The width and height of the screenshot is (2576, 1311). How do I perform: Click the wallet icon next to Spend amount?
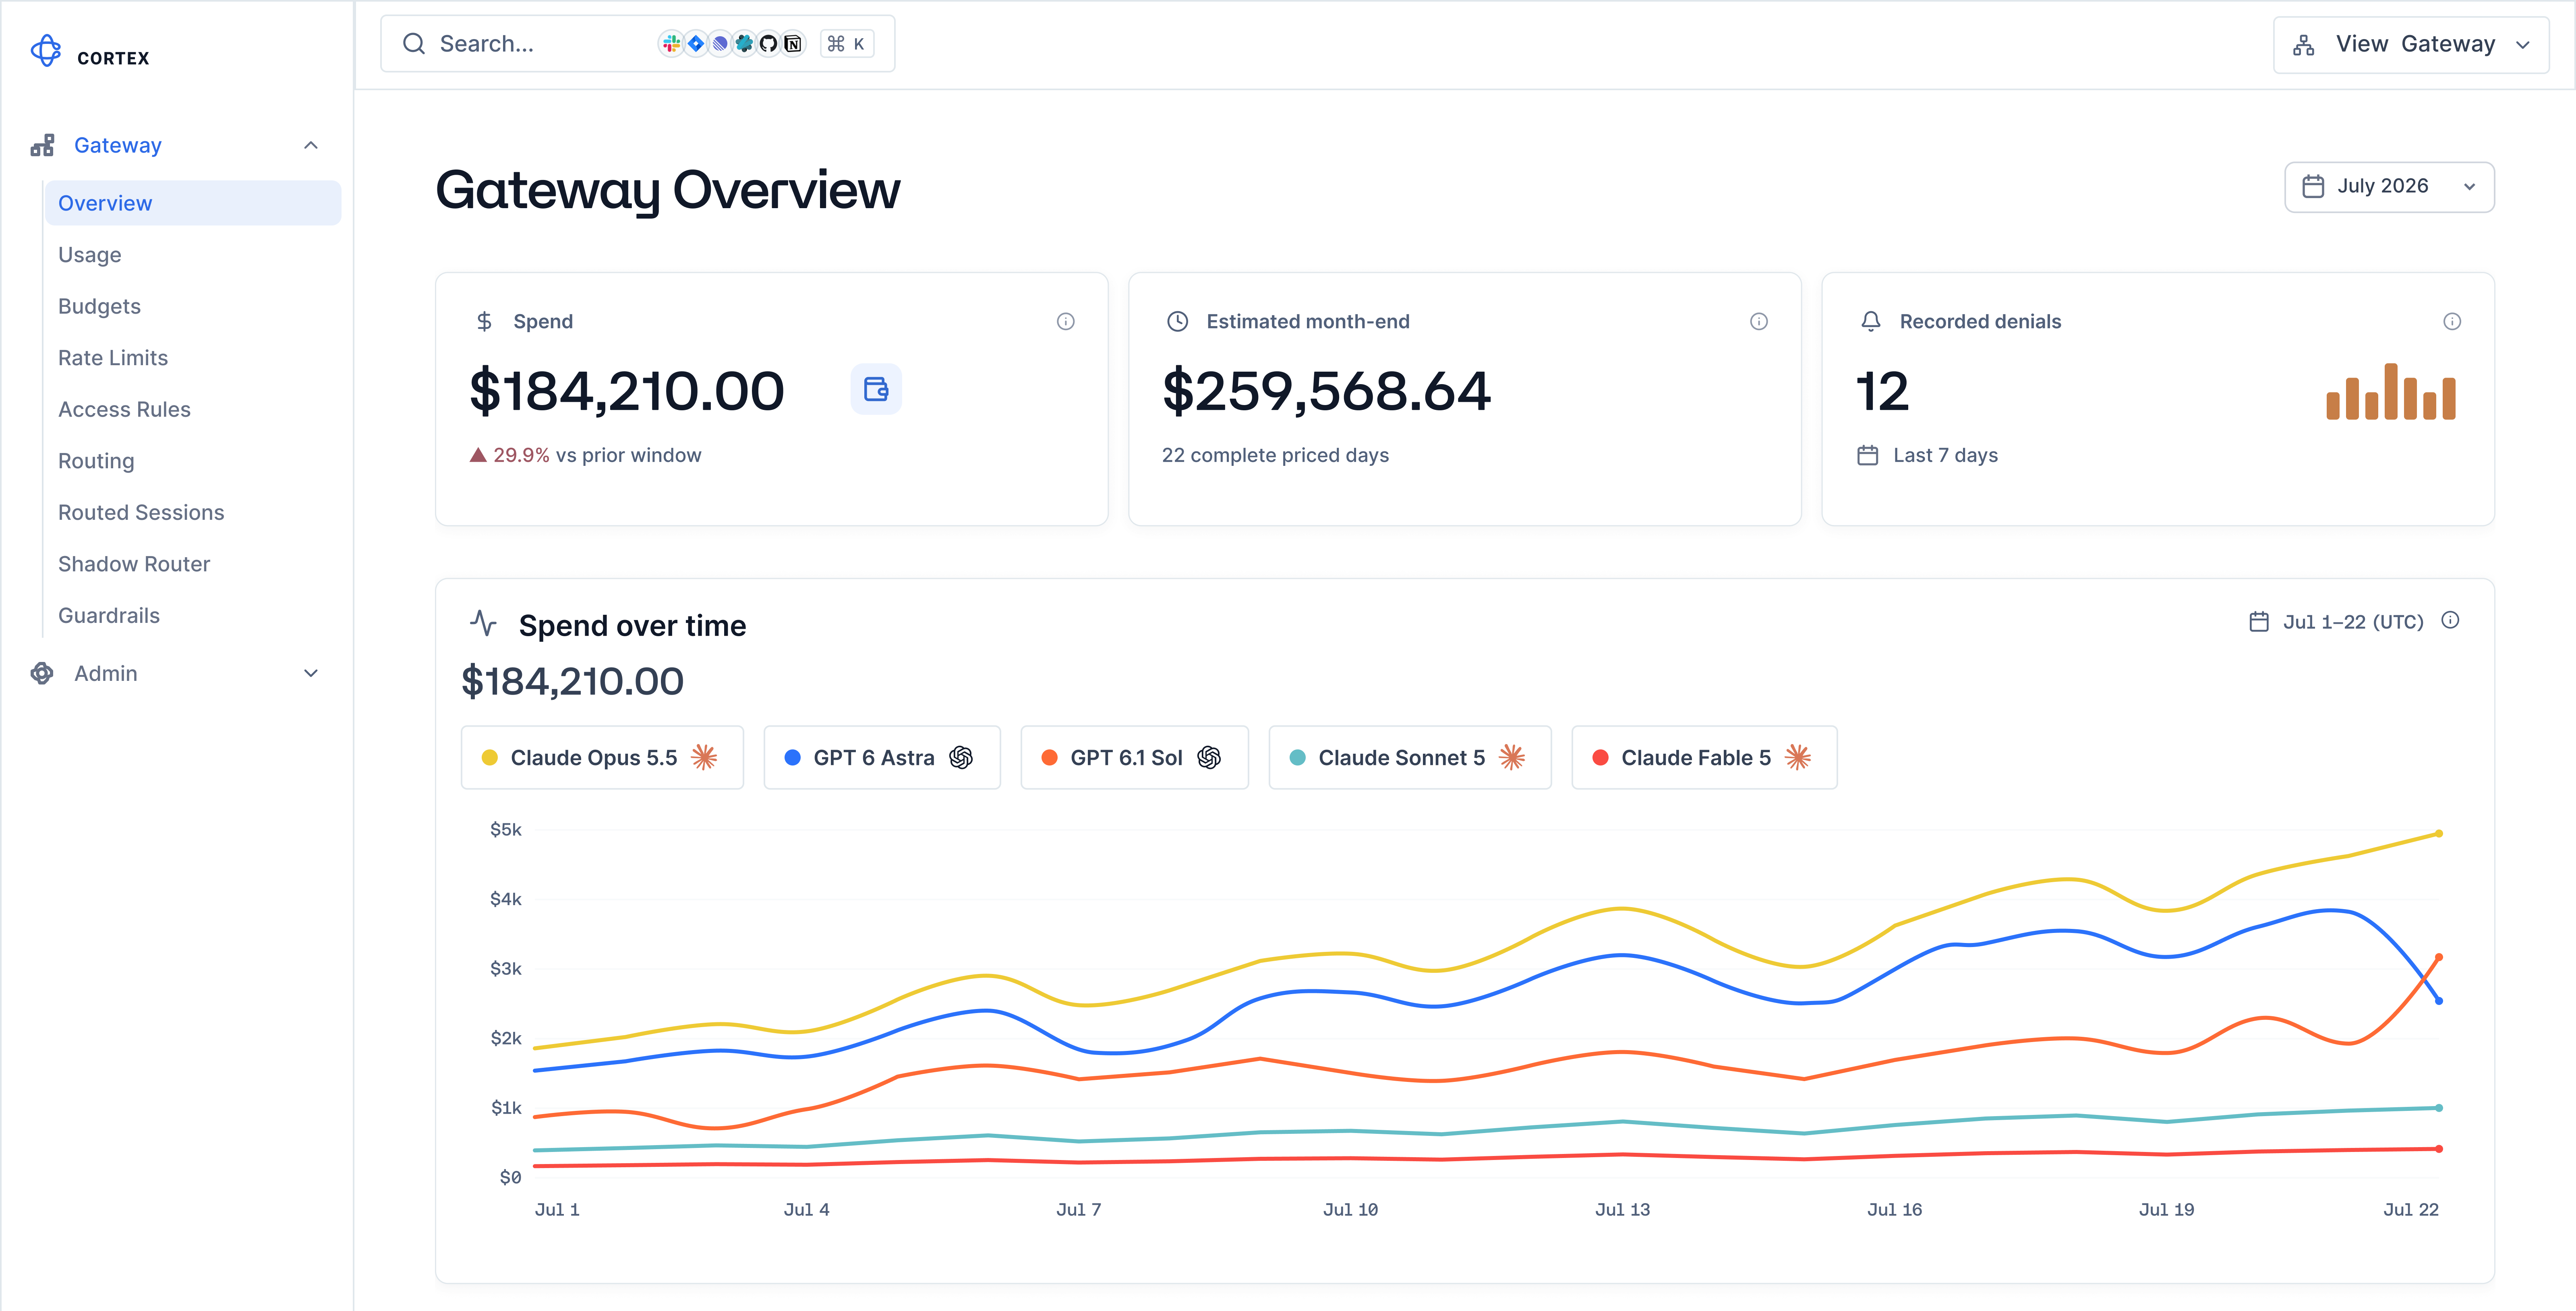(x=876, y=389)
